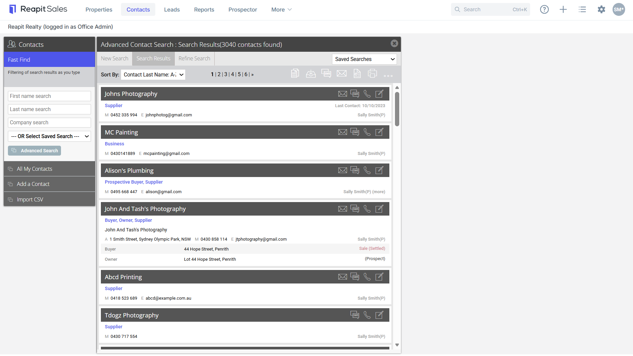This screenshot has height=356, width=633.
Task: Open the settings gear in top bar
Action: pos(601,10)
